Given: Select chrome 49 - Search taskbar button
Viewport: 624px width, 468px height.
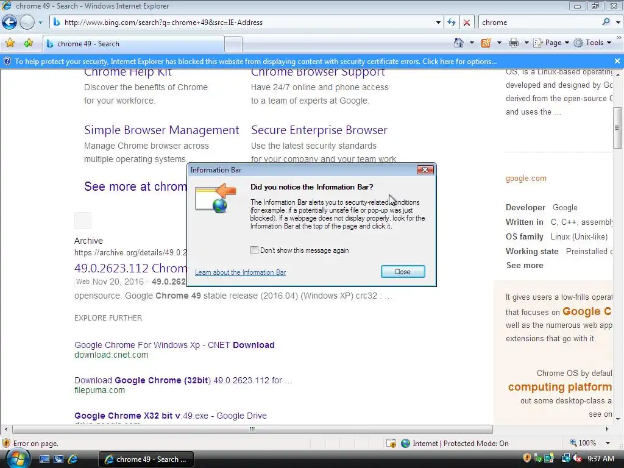Looking at the screenshot, I should click(x=146, y=459).
